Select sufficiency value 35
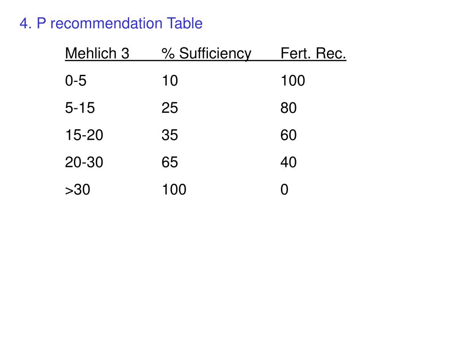Image resolution: width=453 pixels, height=340 pixels. click(x=169, y=135)
